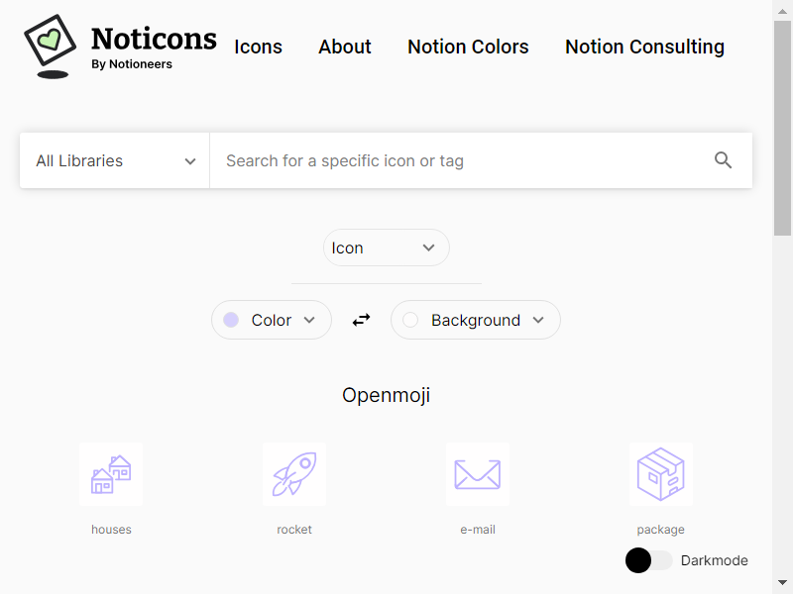
Task: Expand the Background picker dropdown
Action: (476, 320)
